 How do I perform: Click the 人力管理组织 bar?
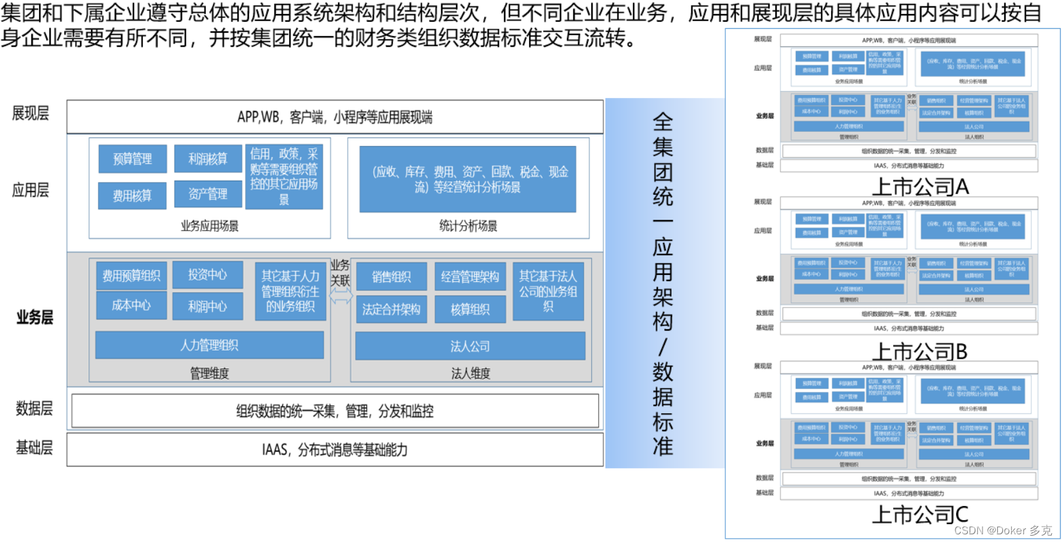coord(210,345)
